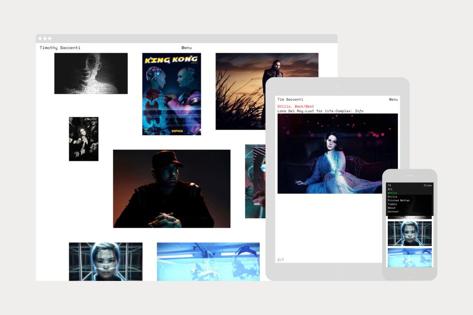Click the "2/7" pagination indicator
This screenshot has height=315, width=473.
(281, 259)
